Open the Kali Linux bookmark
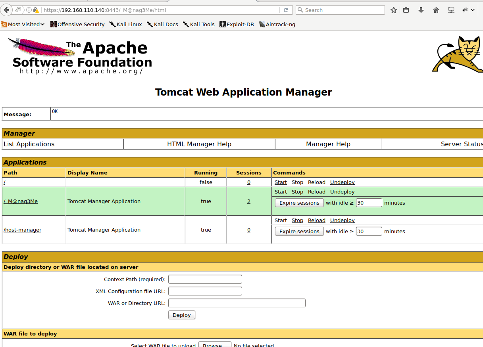This screenshot has width=483, height=347. 125,24
